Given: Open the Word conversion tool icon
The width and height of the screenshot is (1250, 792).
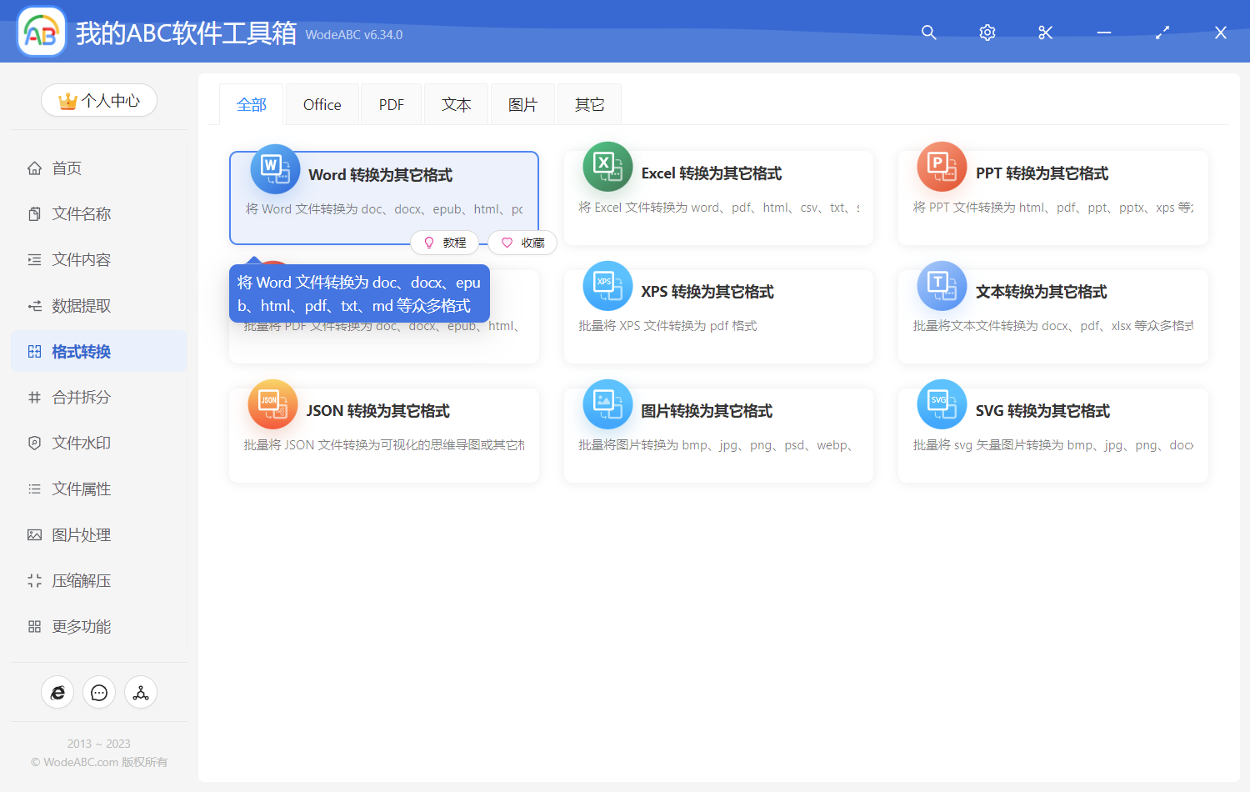Looking at the screenshot, I should pyautogui.click(x=274, y=168).
